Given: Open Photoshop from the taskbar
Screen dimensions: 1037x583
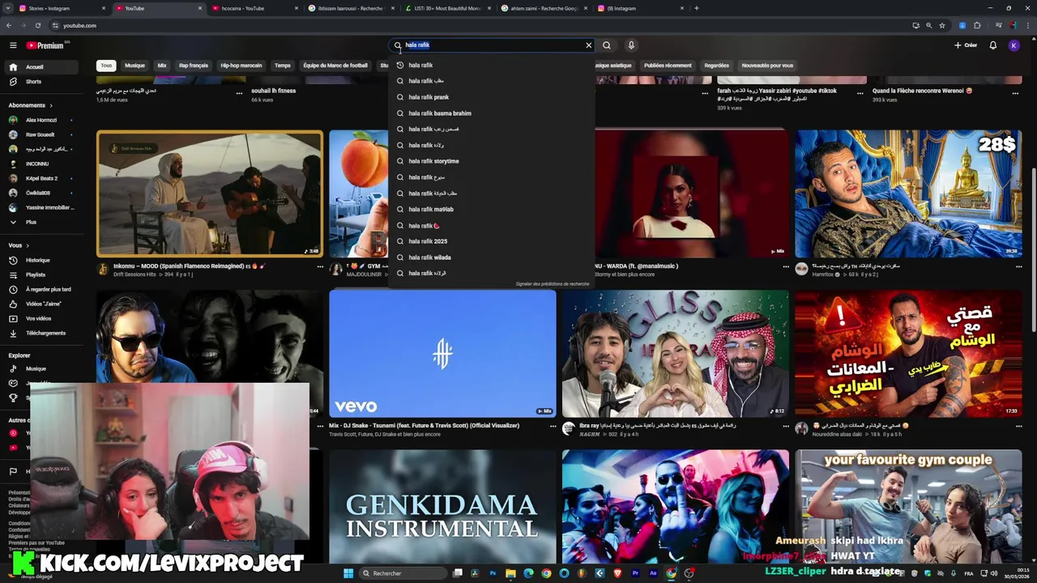Looking at the screenshot, I should 493,573.
